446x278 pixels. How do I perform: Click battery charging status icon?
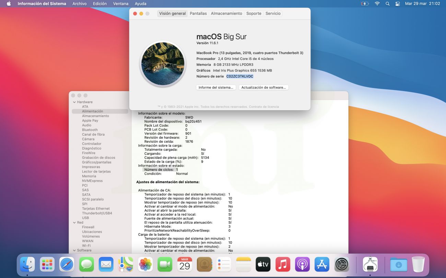[x=365, y=4]
